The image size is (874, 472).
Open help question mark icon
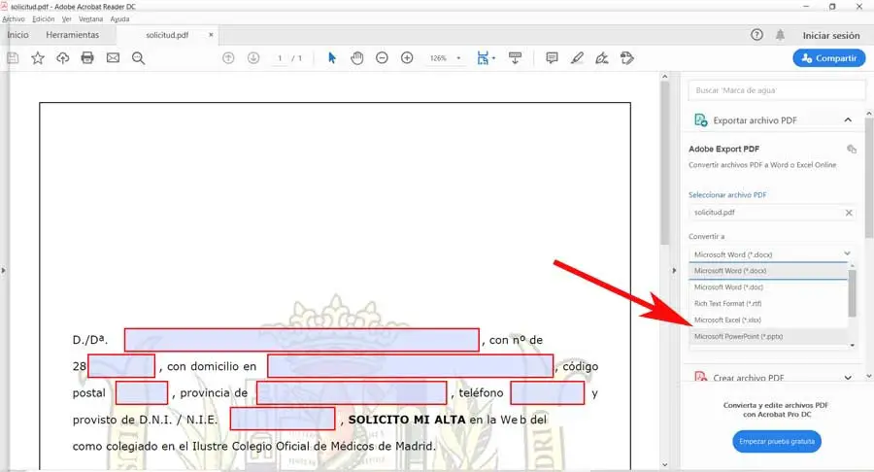(x=756, y=35)
